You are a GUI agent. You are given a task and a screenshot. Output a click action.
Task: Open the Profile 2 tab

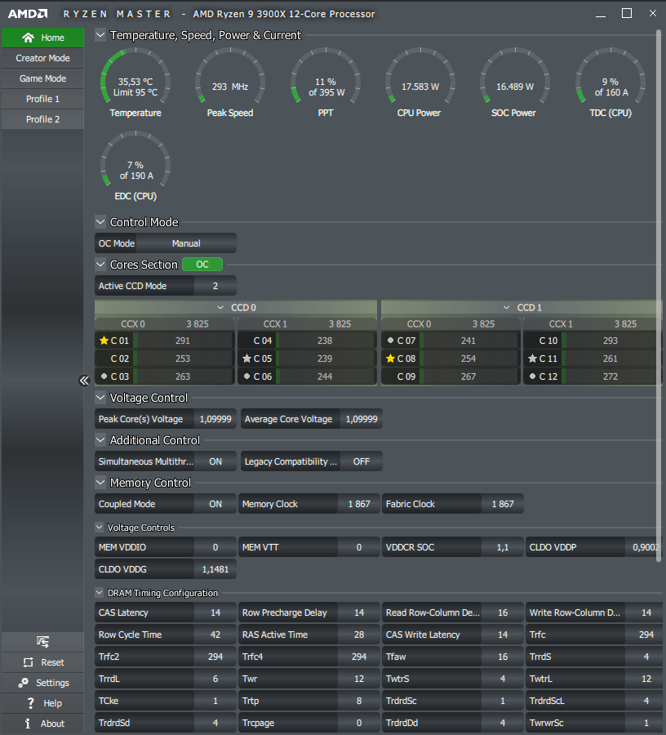(x=42, y=119)
